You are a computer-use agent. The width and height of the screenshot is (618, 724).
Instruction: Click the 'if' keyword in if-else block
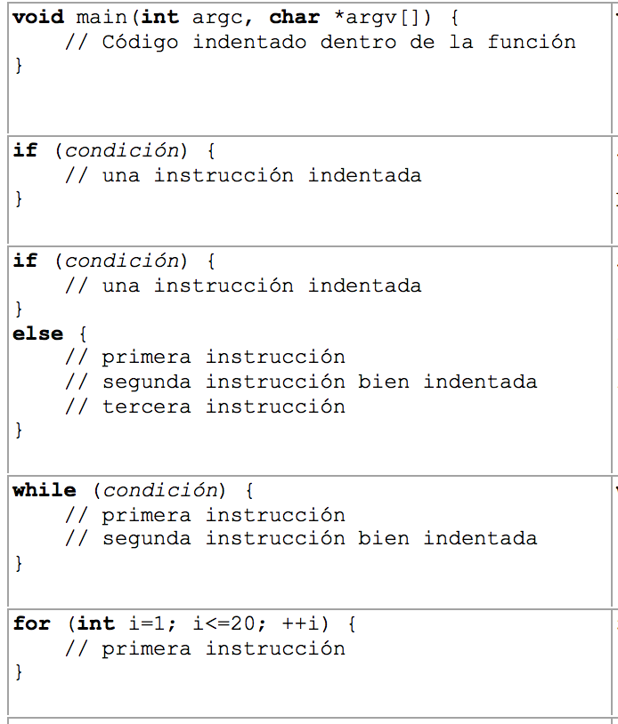point(25,261)
